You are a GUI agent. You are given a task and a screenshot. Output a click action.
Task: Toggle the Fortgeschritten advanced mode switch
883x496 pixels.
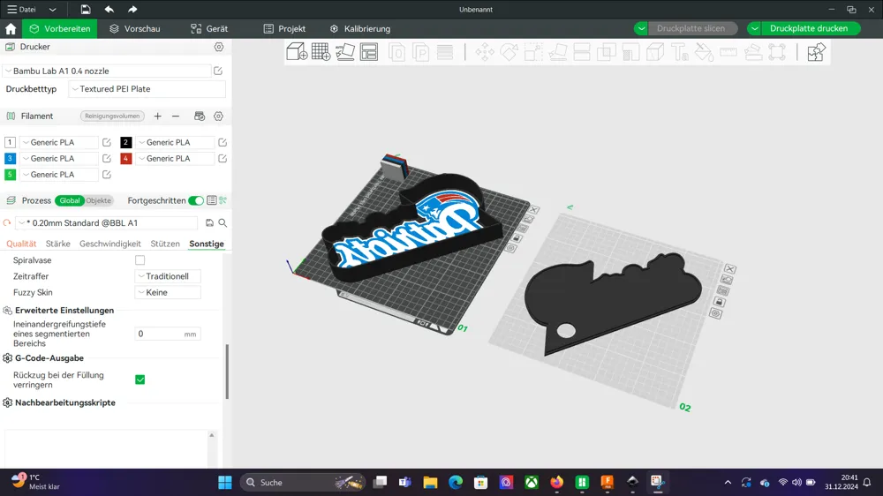(196, 200)
